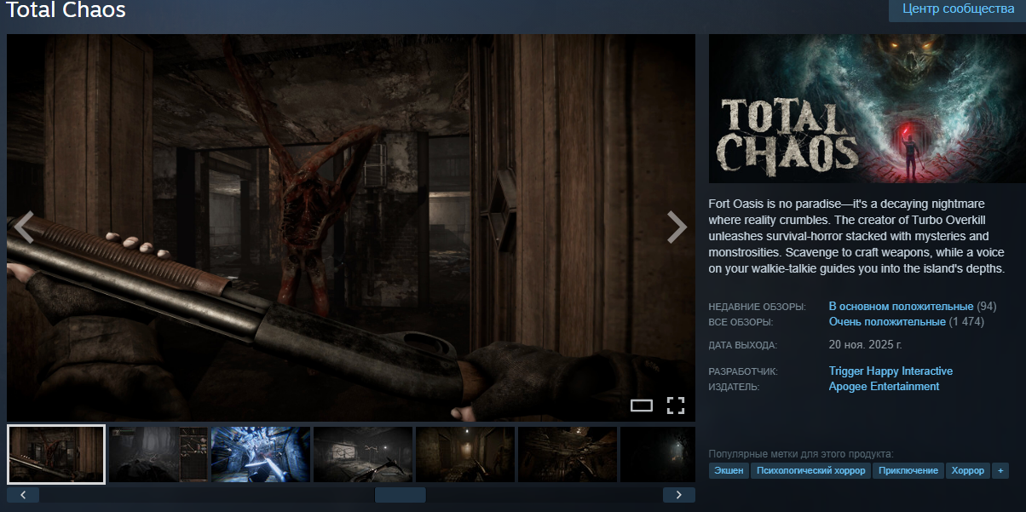This screenshot has height=512, width=1026.
Task: Enter fullscreen view of the screenshot
Action: point(676,406)
